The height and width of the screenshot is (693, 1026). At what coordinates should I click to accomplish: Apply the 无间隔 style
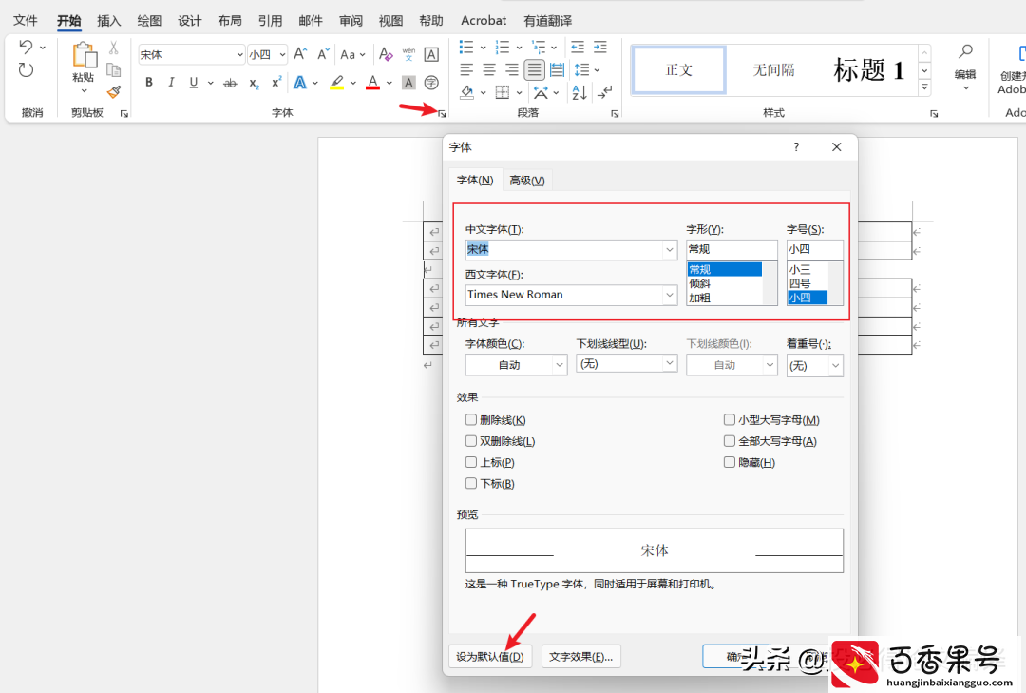click(x=773, y=70)
